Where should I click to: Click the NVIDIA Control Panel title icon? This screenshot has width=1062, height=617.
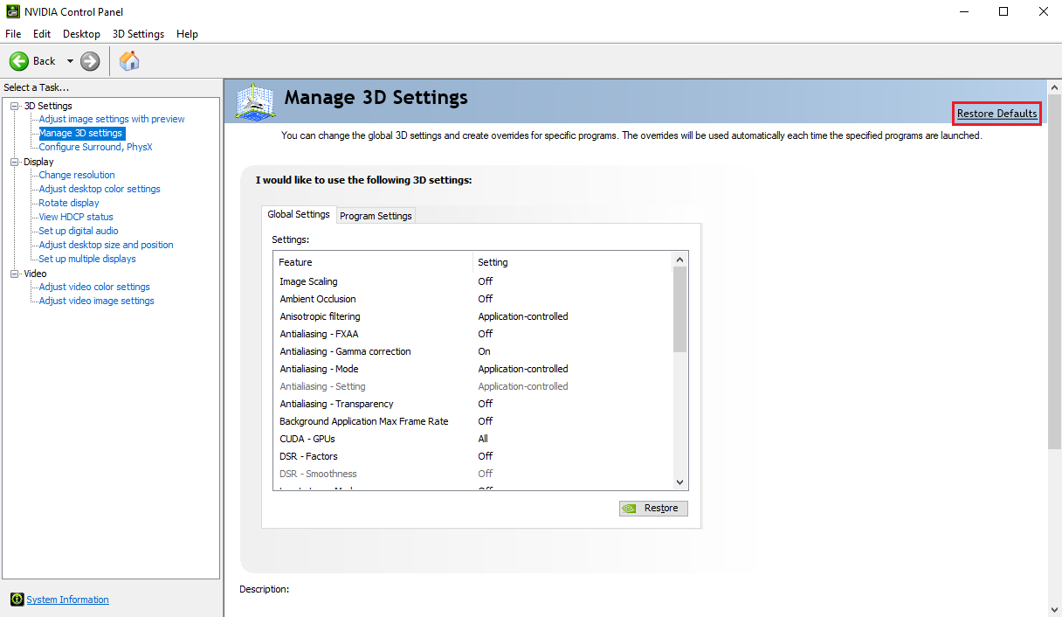pyautogui.click(x=12, y=12)
